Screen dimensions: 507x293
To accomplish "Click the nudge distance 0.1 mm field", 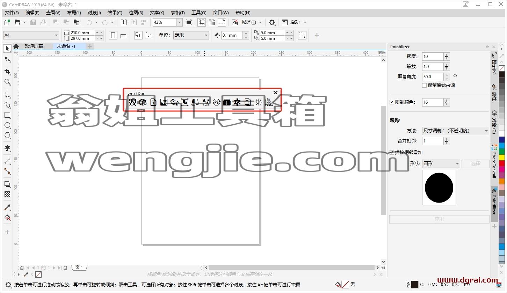I will pos(232,35).
